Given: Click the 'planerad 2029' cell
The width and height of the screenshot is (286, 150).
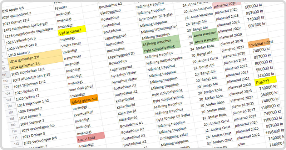Looking at the screenshot, I should click(x=231, y=36).
